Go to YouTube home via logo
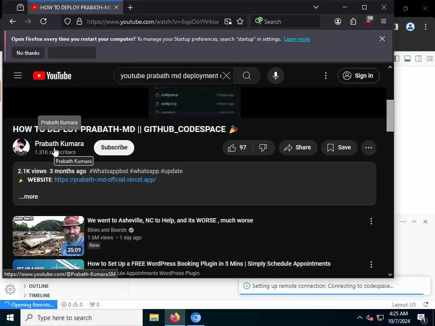 pyautogui.click(x=52, y=76)
